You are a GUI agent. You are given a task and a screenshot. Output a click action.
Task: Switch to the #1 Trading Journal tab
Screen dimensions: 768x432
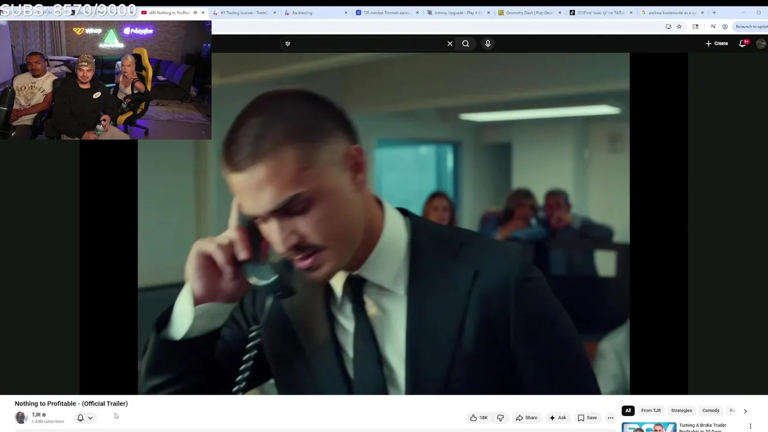244,13
